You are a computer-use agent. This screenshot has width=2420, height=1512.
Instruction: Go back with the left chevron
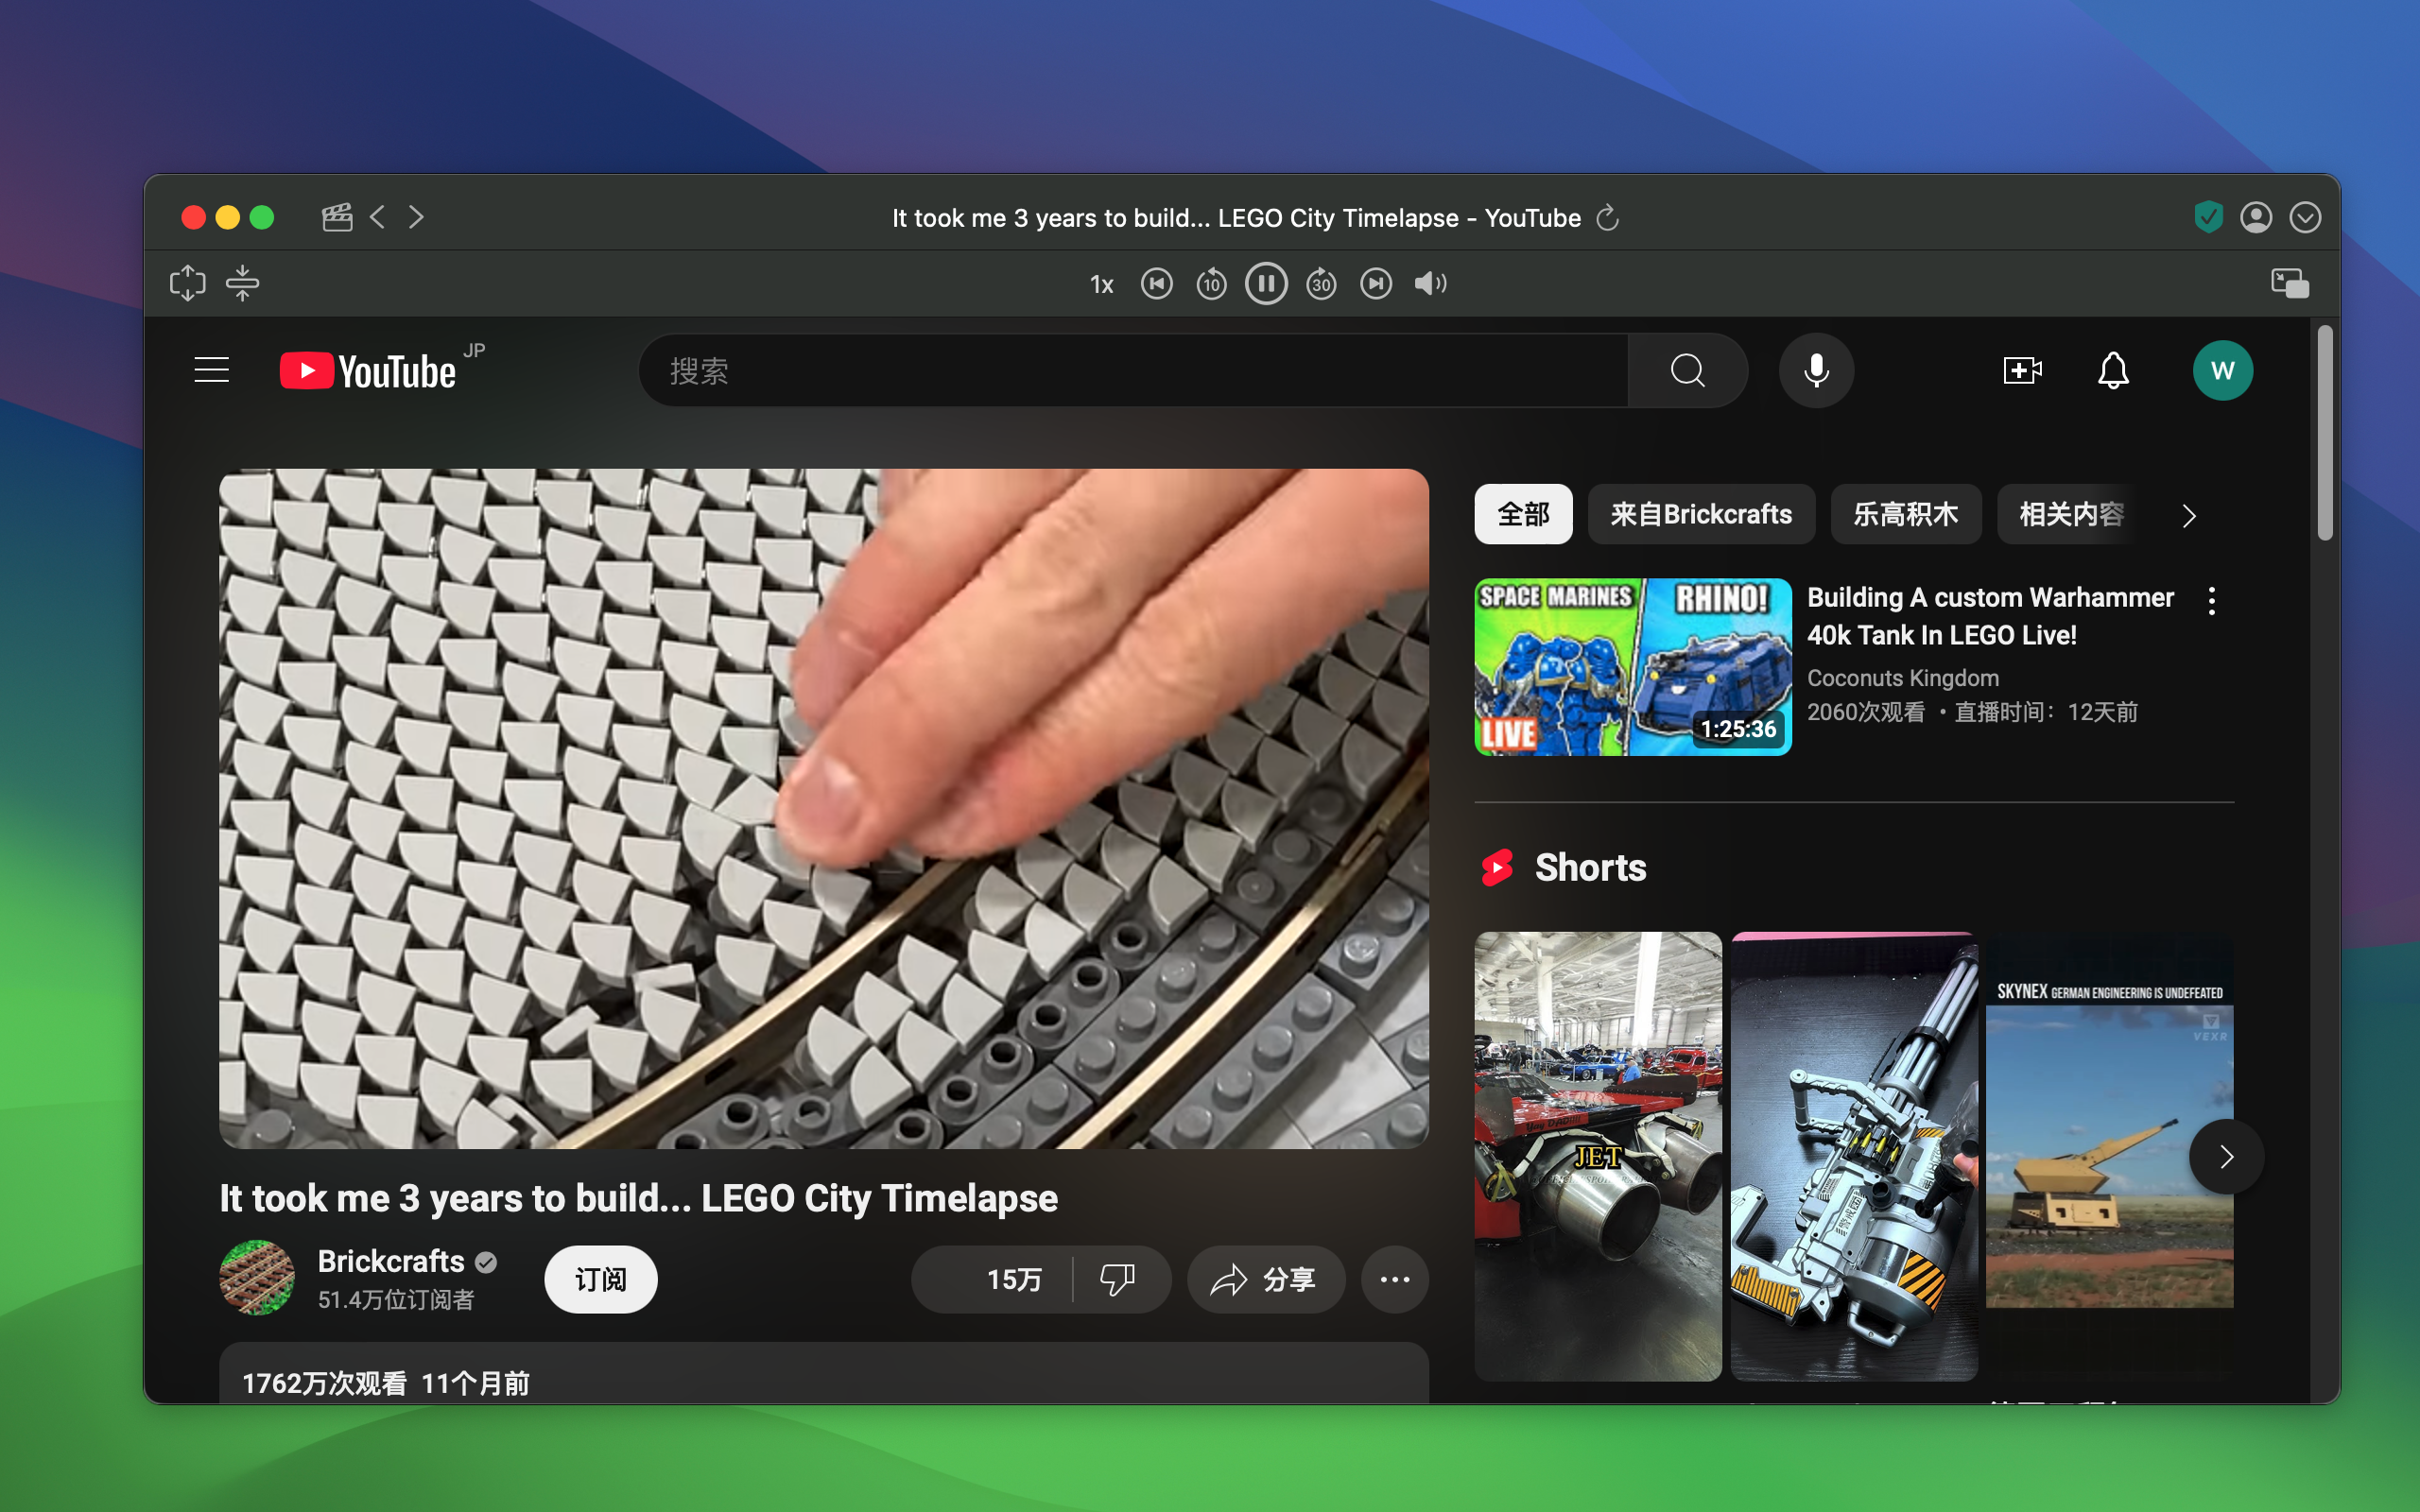377,217
